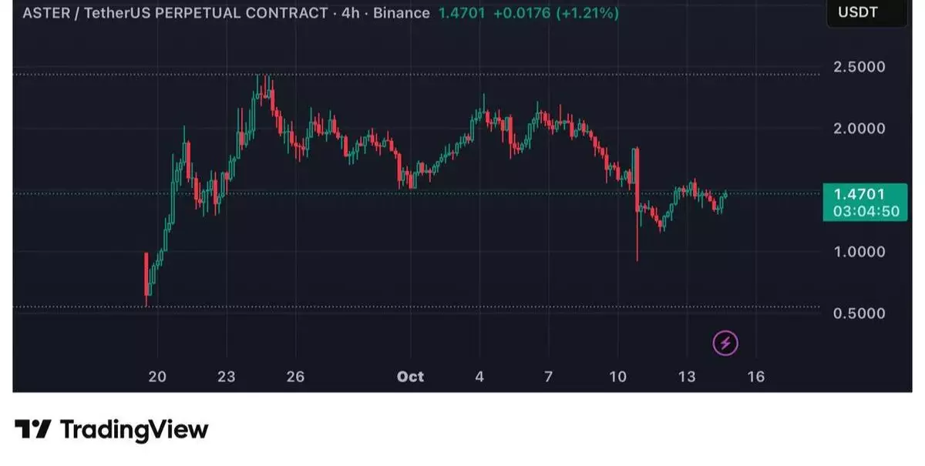Click the header 1.4701 price value

pyautogui.click(x=462, y=13)
